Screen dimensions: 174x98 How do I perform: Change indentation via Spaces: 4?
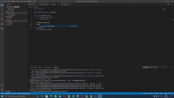(x=152, y=93)
